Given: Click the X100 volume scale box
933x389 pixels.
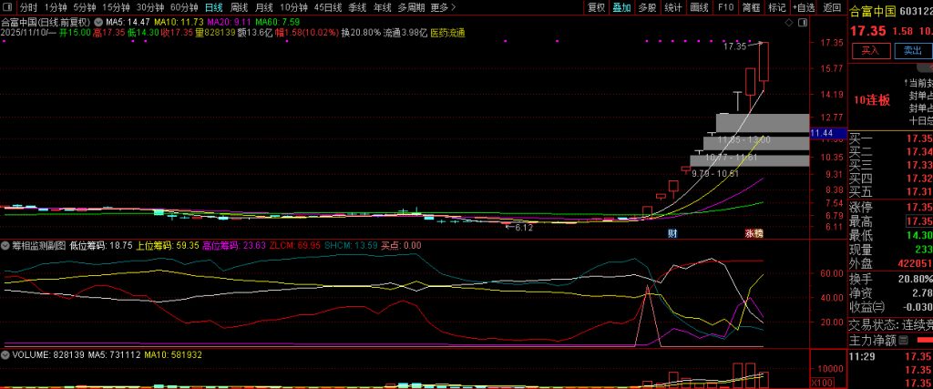Looking at the screenshot, I should [x=822, y=383].
